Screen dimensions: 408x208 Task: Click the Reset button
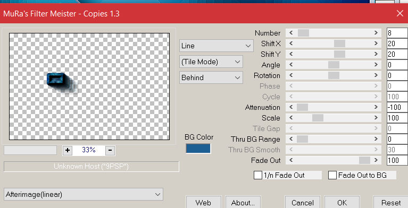(391, 203)
